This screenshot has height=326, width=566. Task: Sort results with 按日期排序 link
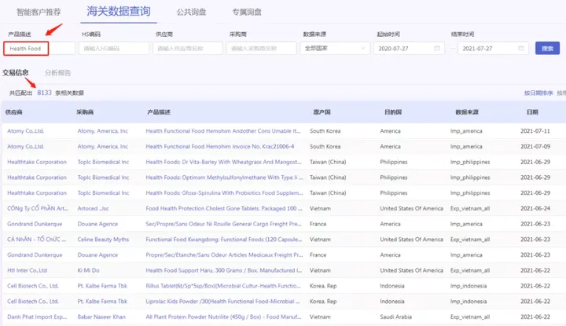pyautogui.click(x=538, y=93)
